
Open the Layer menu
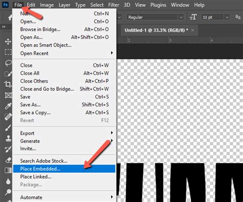64,5
